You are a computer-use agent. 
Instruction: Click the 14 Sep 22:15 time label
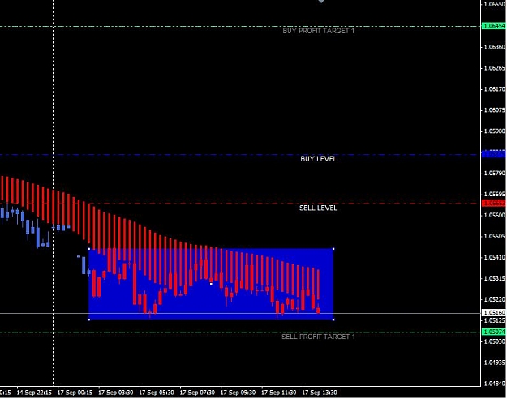coord(34,393)
